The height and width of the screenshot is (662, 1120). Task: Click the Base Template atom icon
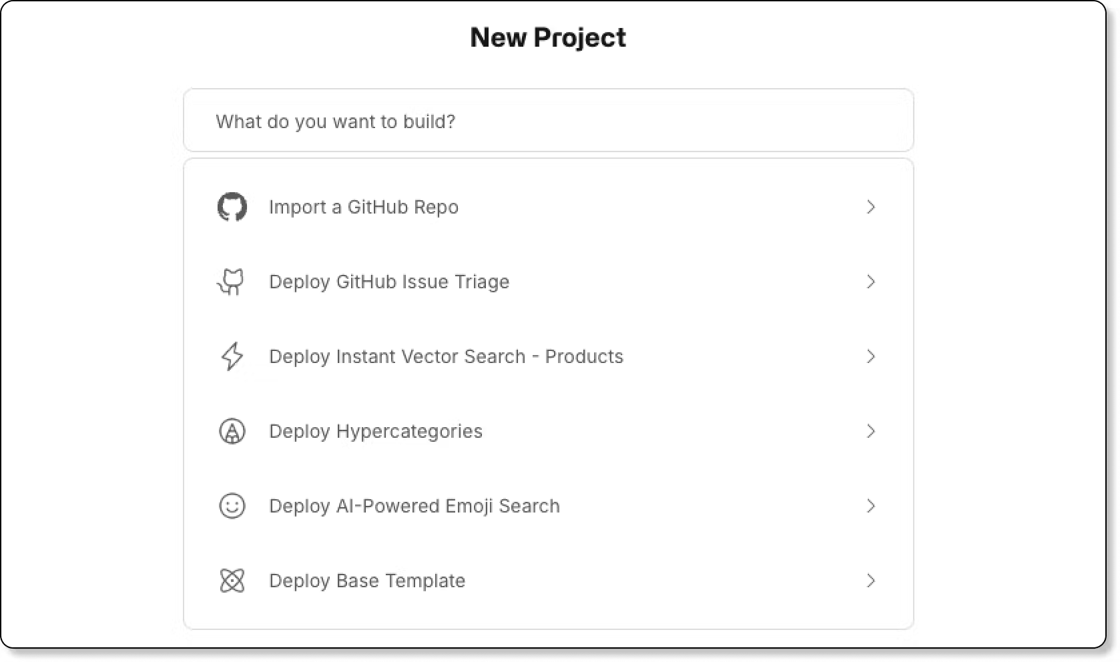coord(232,581)
